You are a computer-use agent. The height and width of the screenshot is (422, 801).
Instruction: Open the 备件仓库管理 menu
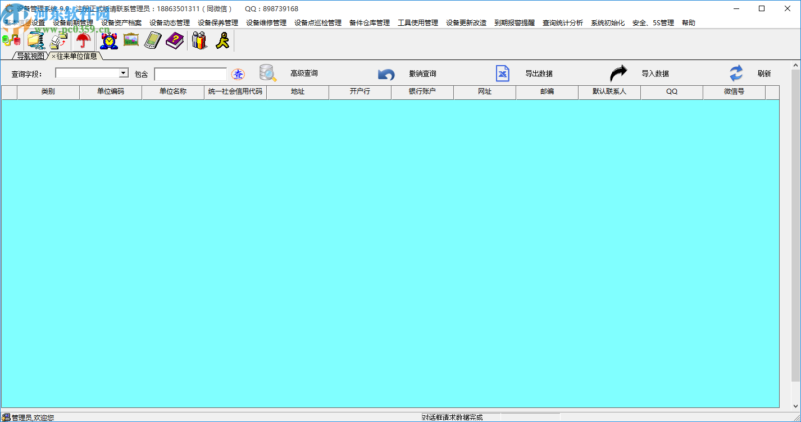(370, 23)
